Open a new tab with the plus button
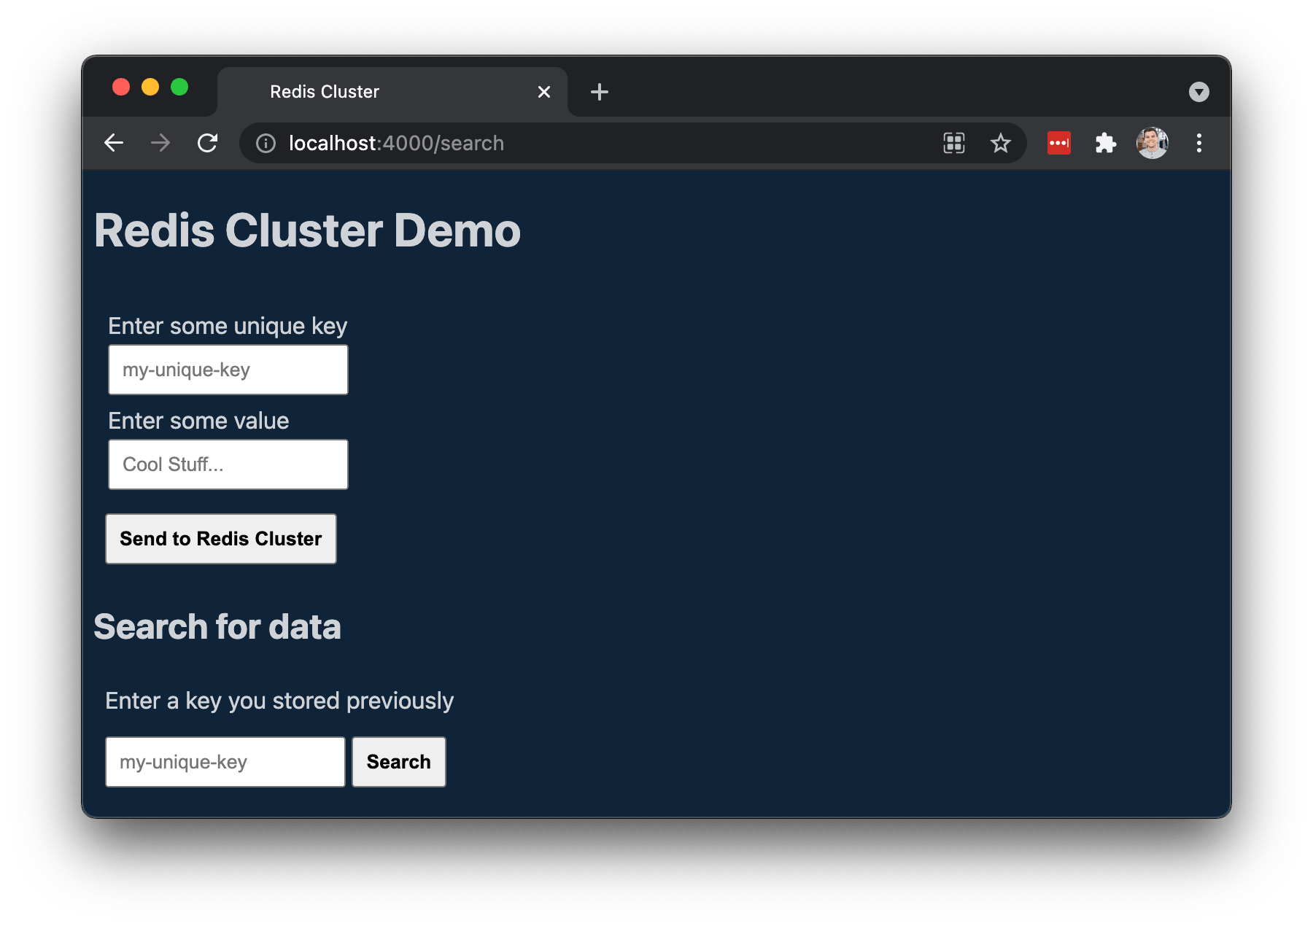Viewport: 1313px width, 926px height. pos(599,91)
